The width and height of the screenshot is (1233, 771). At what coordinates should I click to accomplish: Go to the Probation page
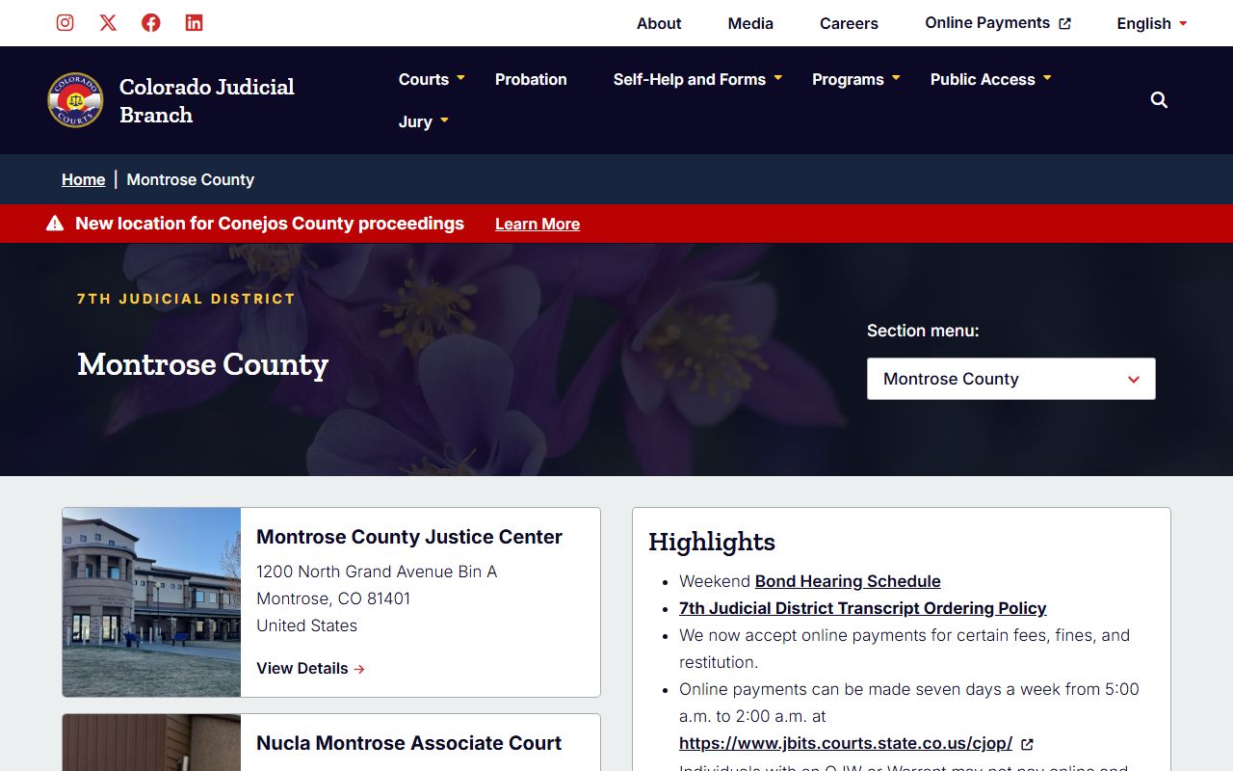[531, 79]
